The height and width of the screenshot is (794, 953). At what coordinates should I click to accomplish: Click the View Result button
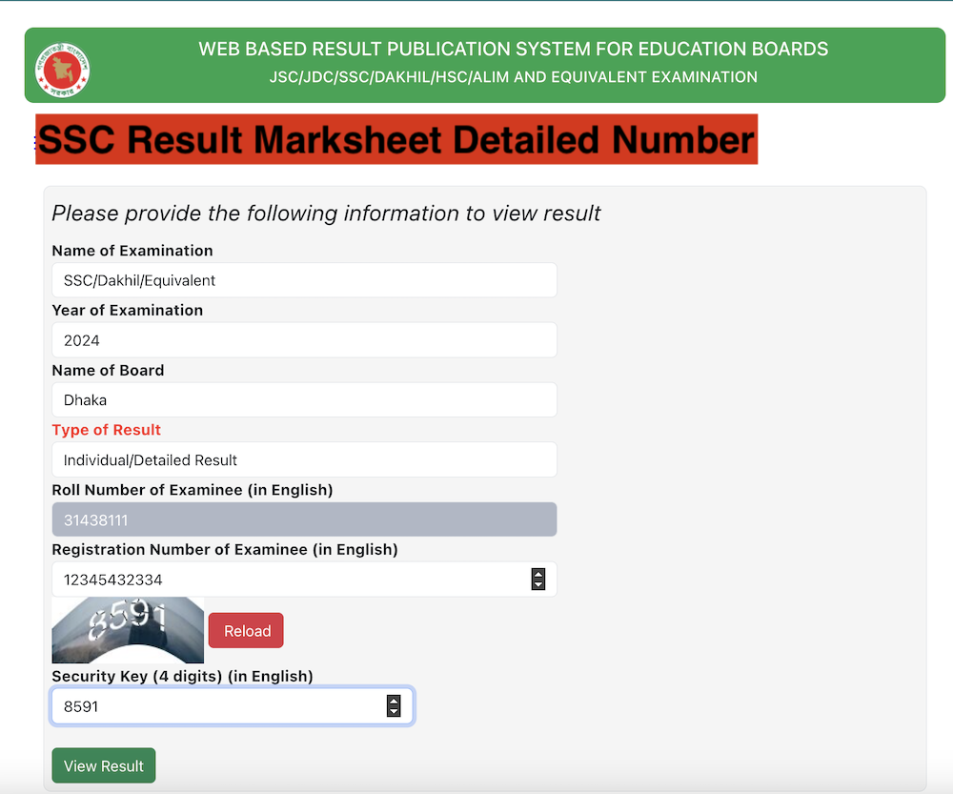(x=103, y=765)
